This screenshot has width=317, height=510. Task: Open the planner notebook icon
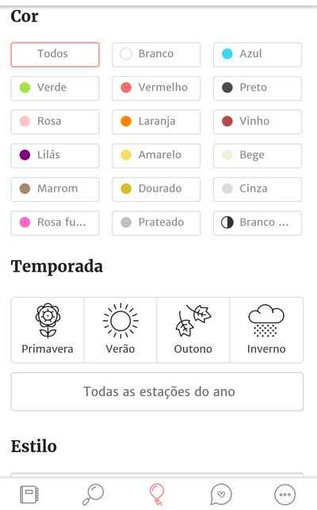29,495
